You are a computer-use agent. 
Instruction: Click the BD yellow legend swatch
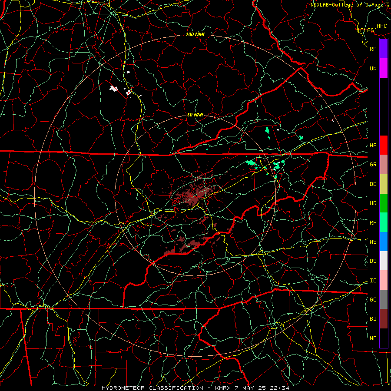(384, 184)
